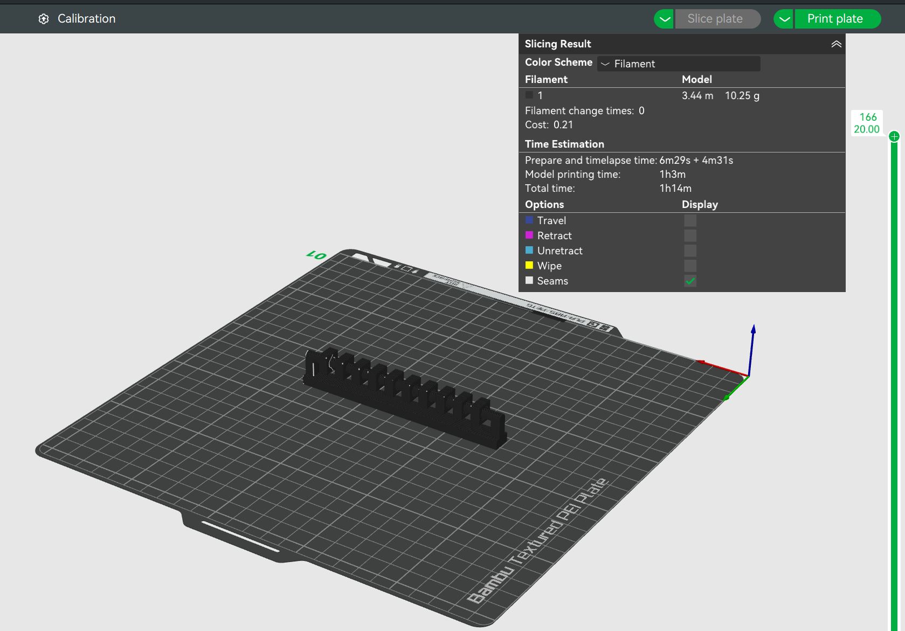Collapse the Slicing Result panel
Screen dimensions: 905x631
tap(836, 44)
